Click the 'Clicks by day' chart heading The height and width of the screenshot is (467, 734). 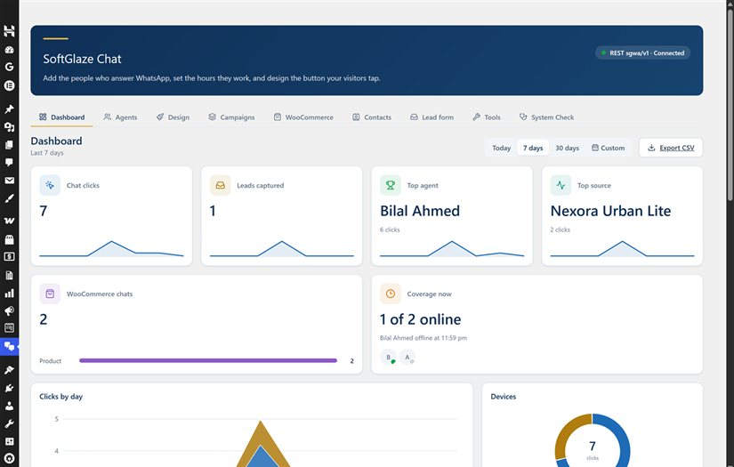(60, 397)
